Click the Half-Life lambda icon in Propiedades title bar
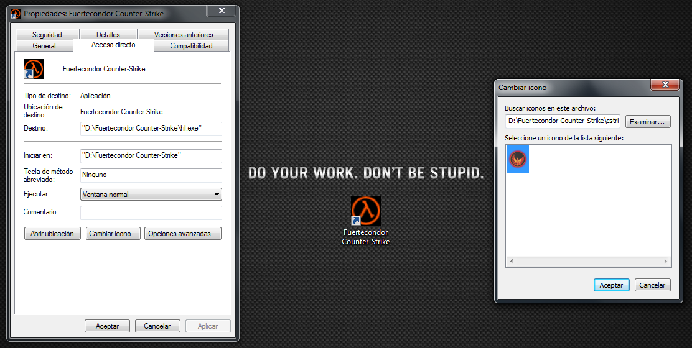692x348 pixels. [x=16, y=14]
